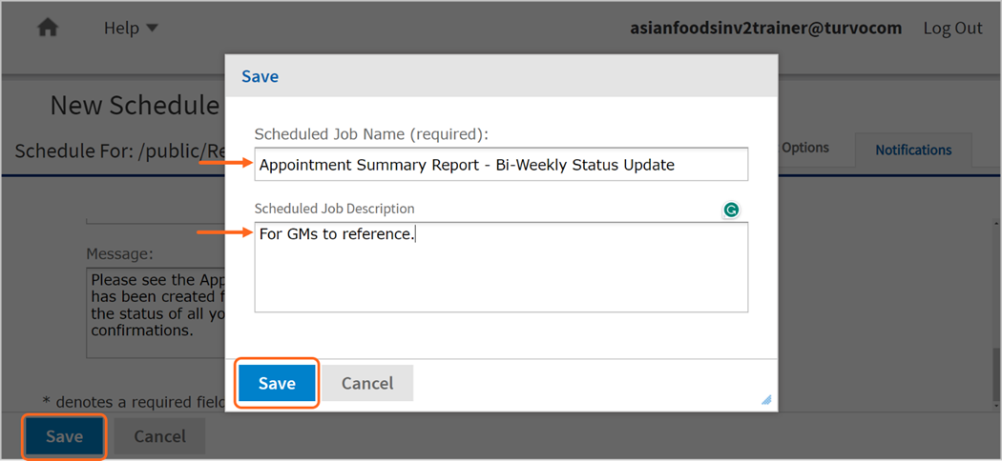
Task: Click the page-level Save button
Action: coord(64,437)
